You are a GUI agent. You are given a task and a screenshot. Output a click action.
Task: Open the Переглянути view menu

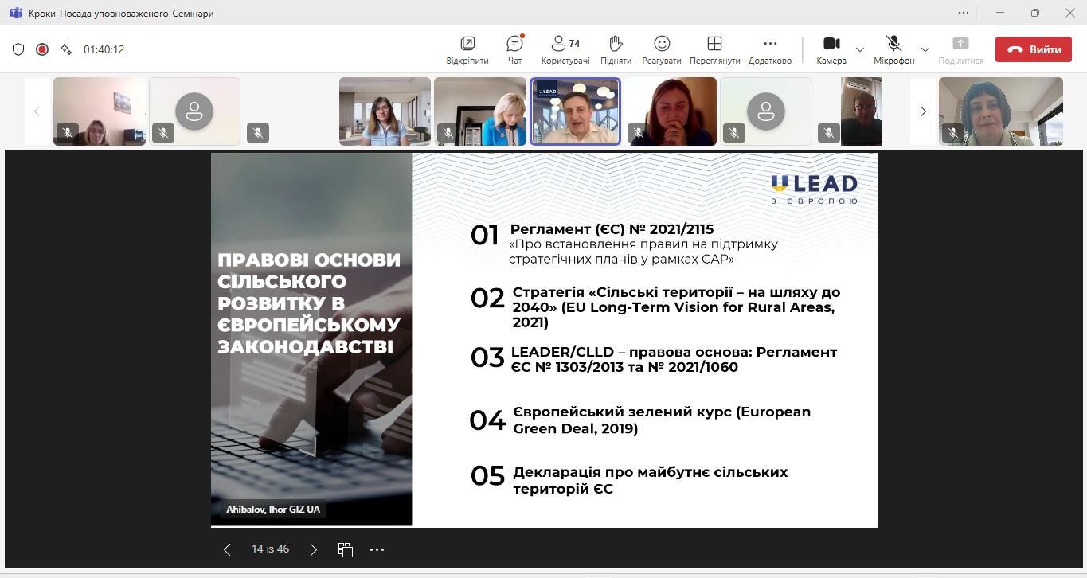[714, 49]
